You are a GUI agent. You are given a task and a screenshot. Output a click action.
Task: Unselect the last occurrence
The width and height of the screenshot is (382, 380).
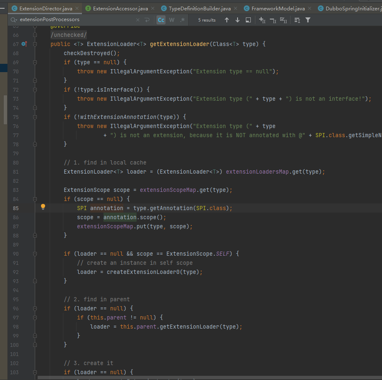point(273,20)
